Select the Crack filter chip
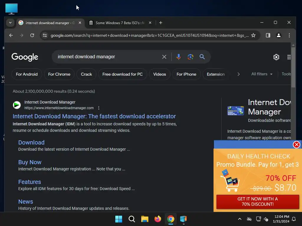Screen dimensions: 302x226 pos(86,74)
